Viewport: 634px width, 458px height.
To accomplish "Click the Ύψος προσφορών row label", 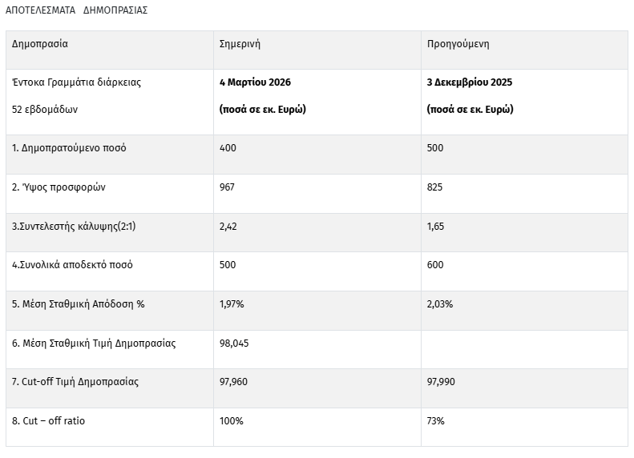I will 59,187.
